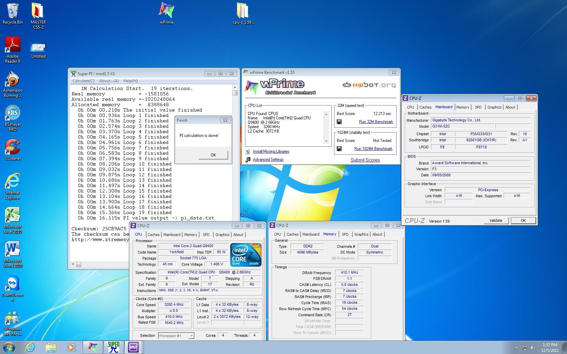Launch the Microsoft Excel 2010 shortcut
The image size is (567, 354).
tap(13, 220)
